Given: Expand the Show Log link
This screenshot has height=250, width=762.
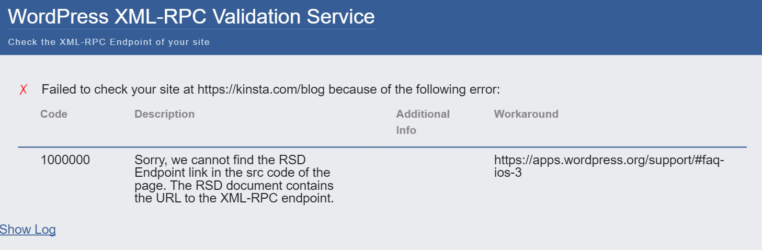Looking at the screenshot, I should point(28,230).
